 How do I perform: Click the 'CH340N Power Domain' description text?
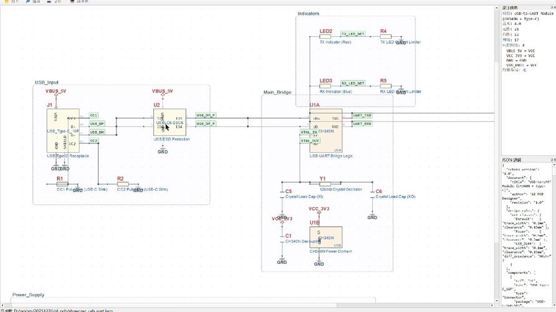331,251
